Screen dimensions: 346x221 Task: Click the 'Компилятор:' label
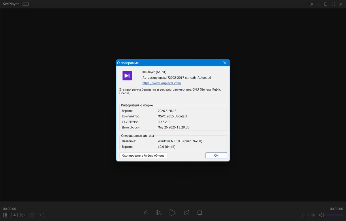point(131,116)
